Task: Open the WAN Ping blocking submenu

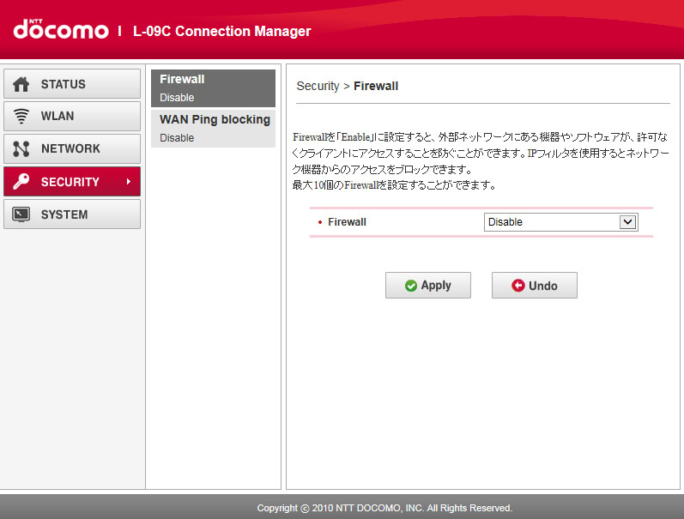Action: [x=213, y=128]
